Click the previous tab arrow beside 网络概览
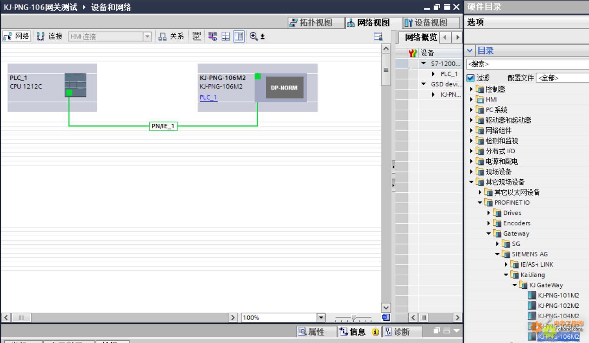Screen dimensions: 589x343 coord(444,37)
